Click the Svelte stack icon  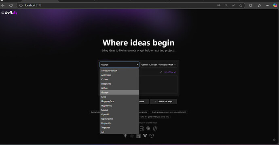[x=155, y=128]
